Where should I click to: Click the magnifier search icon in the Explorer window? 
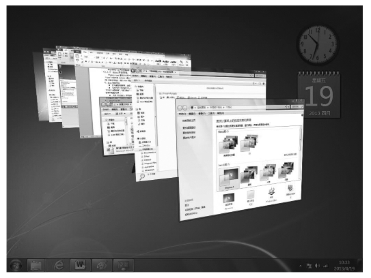141,176
